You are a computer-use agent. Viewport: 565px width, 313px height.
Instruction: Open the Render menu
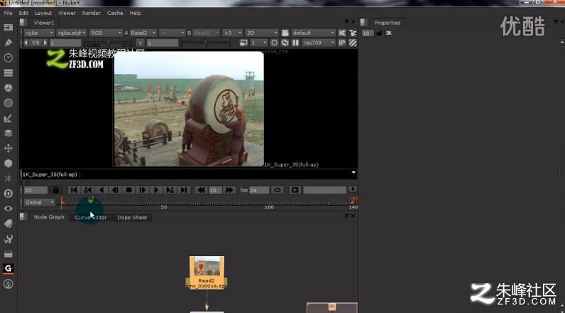(91, 13)
